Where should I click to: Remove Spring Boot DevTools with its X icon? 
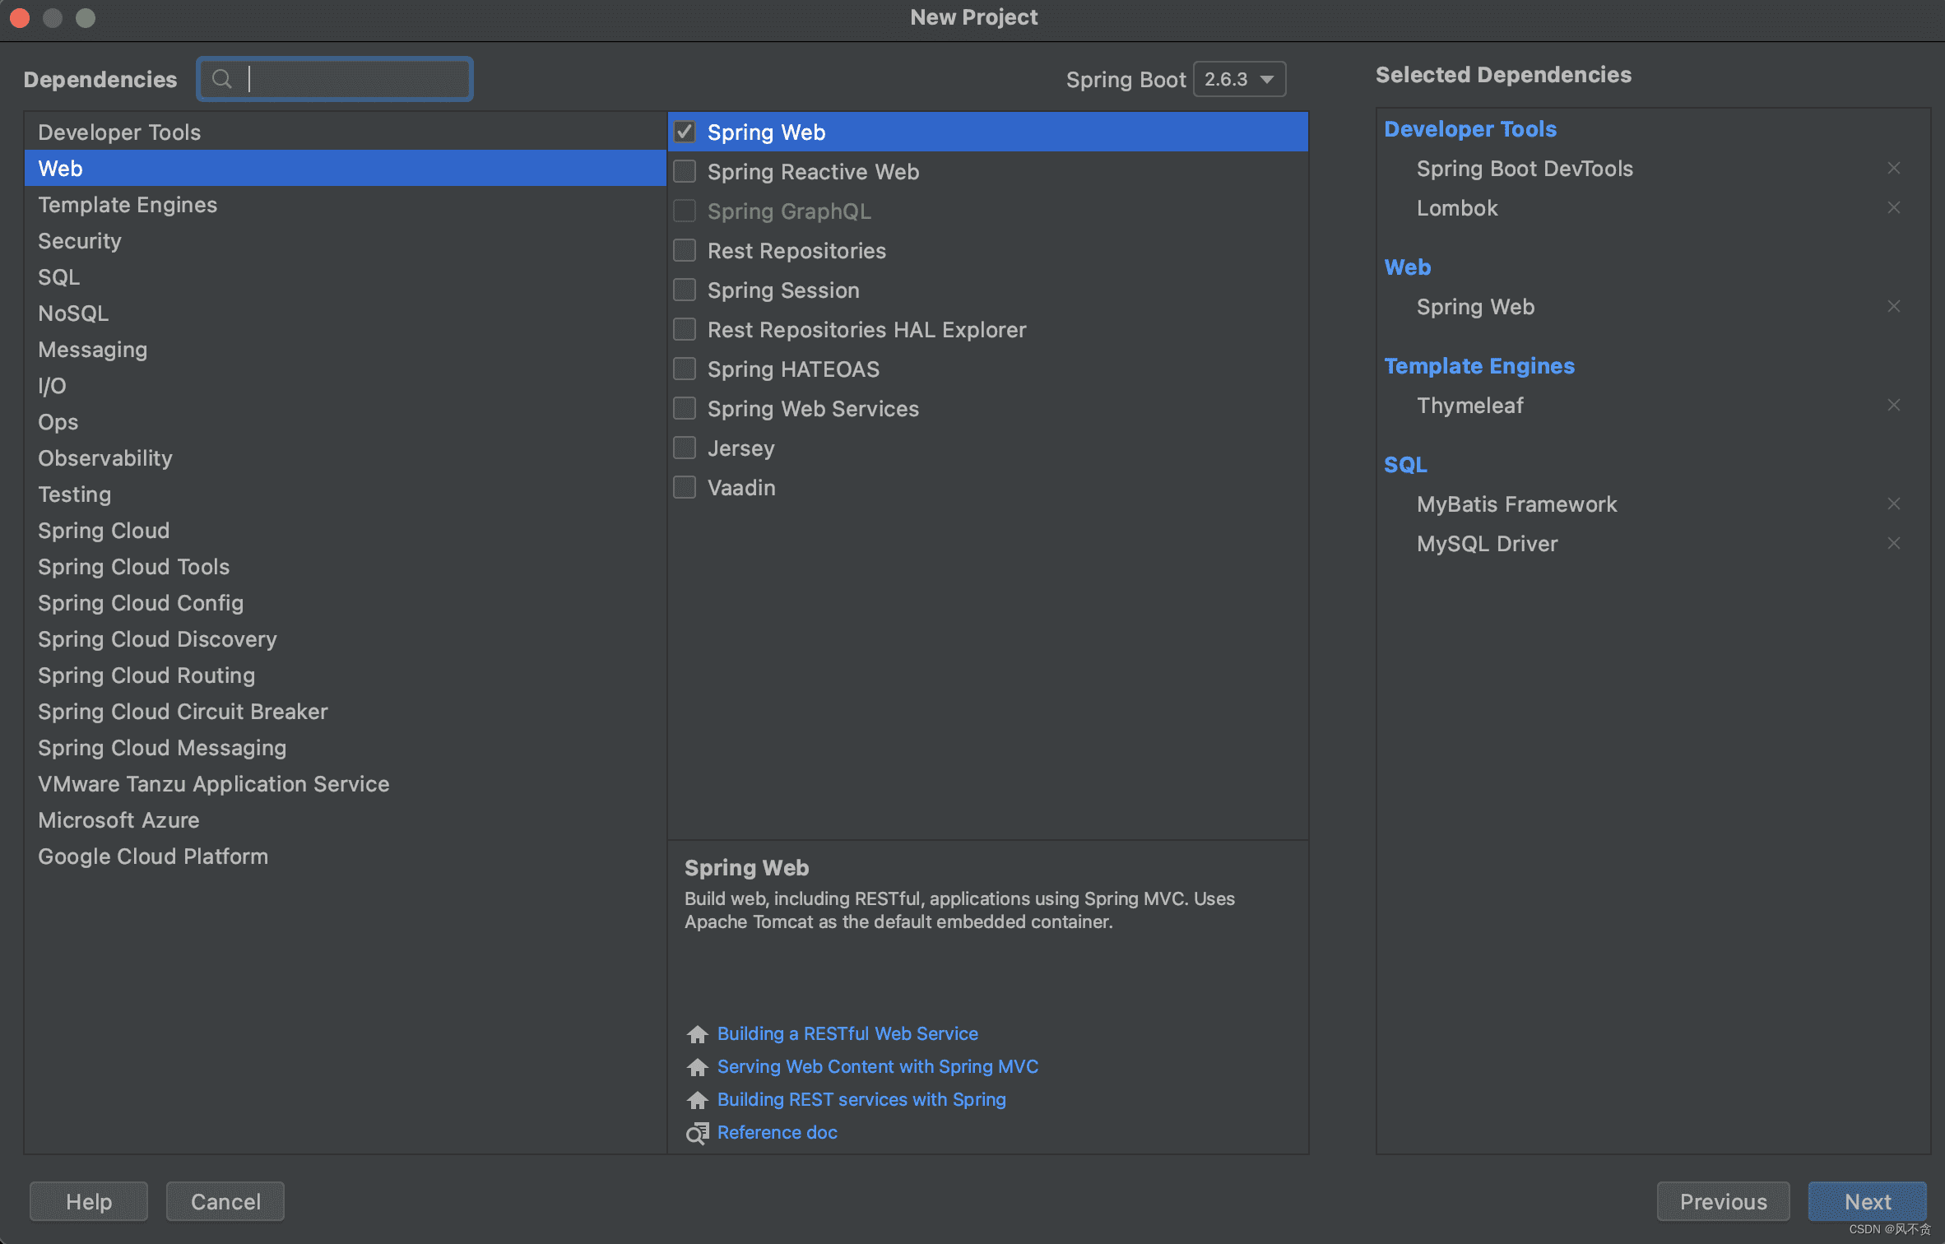[x=1893, y=169]
